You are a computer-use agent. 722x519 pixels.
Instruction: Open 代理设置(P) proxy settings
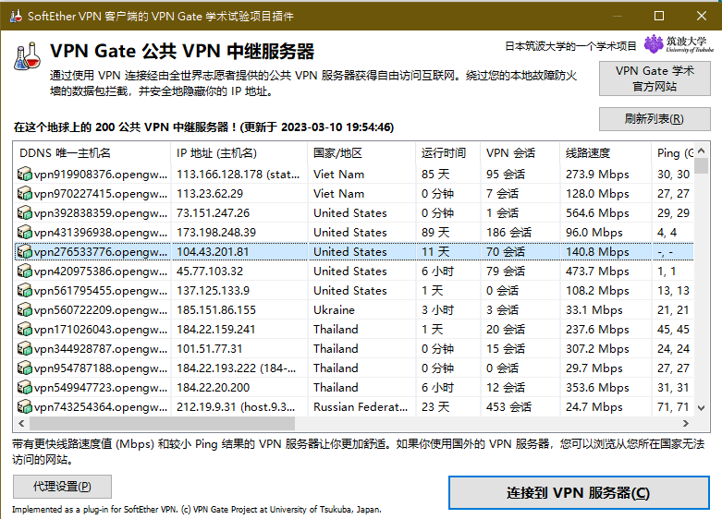click(x=62, y=487)
